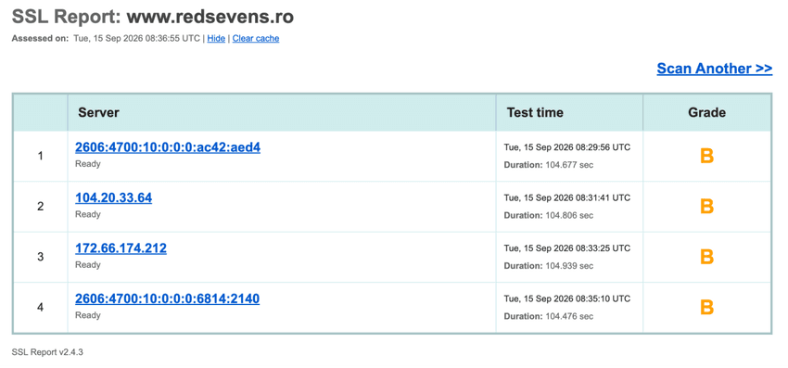
Task: Select test time 08:29:56 UTC
Action: pos(566,147)
